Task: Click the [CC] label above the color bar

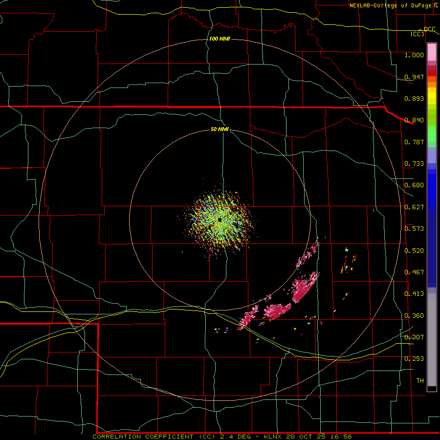Action: pyautogui.click(x=418, y=34)
